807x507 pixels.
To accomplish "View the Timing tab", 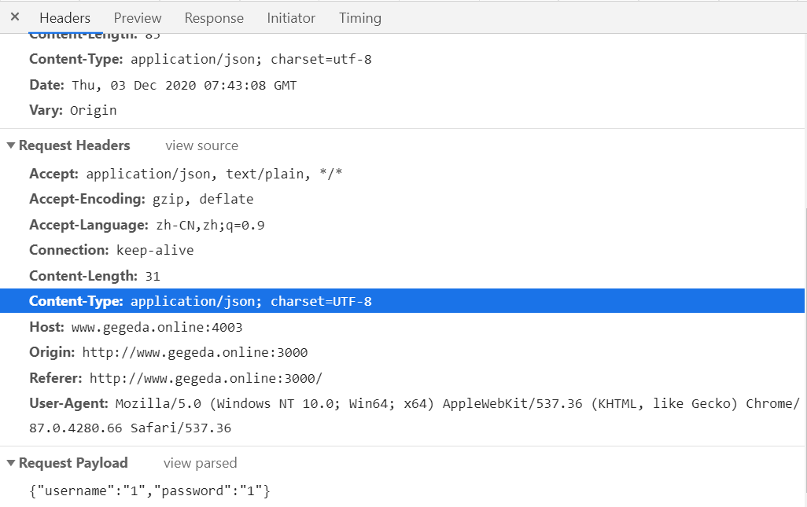I will [359, 17].
